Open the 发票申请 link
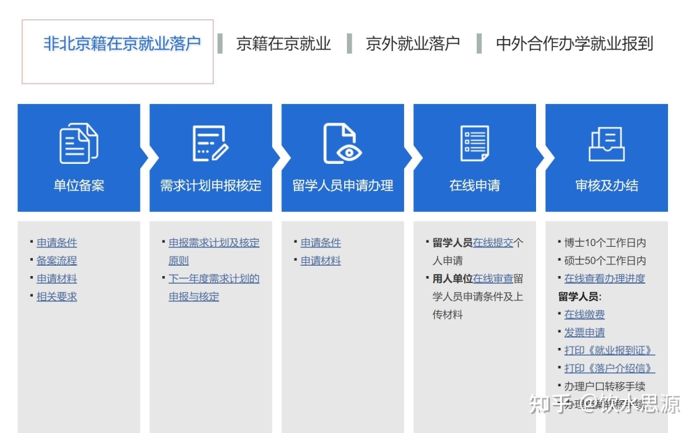Viewport: 698px width, 433px height. [584, 333]
